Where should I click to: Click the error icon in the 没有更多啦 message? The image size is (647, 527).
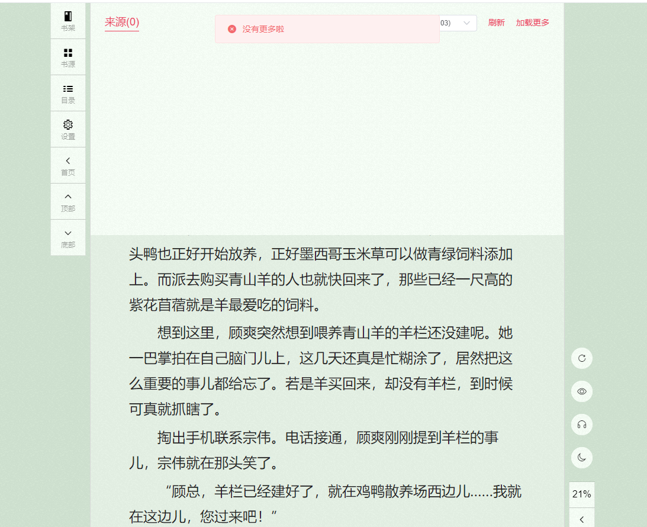tap(232, 29)
